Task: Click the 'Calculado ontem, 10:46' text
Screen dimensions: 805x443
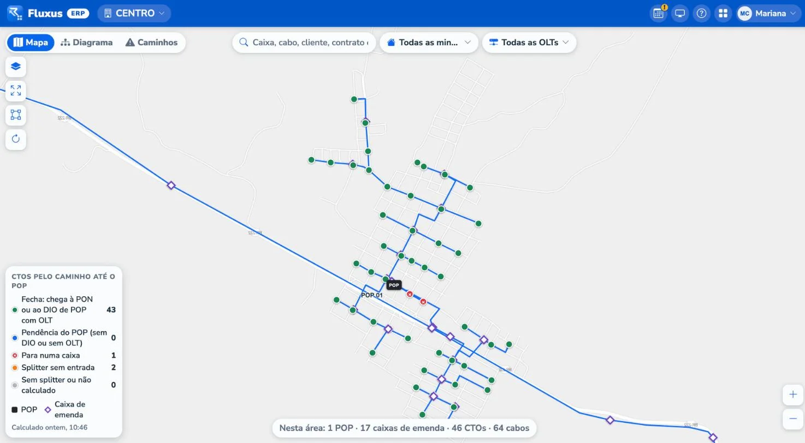Action: click(x=49, y=428)
